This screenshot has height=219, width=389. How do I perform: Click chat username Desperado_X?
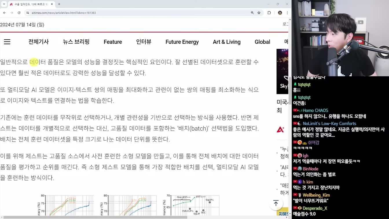click(x=315, y=208)
